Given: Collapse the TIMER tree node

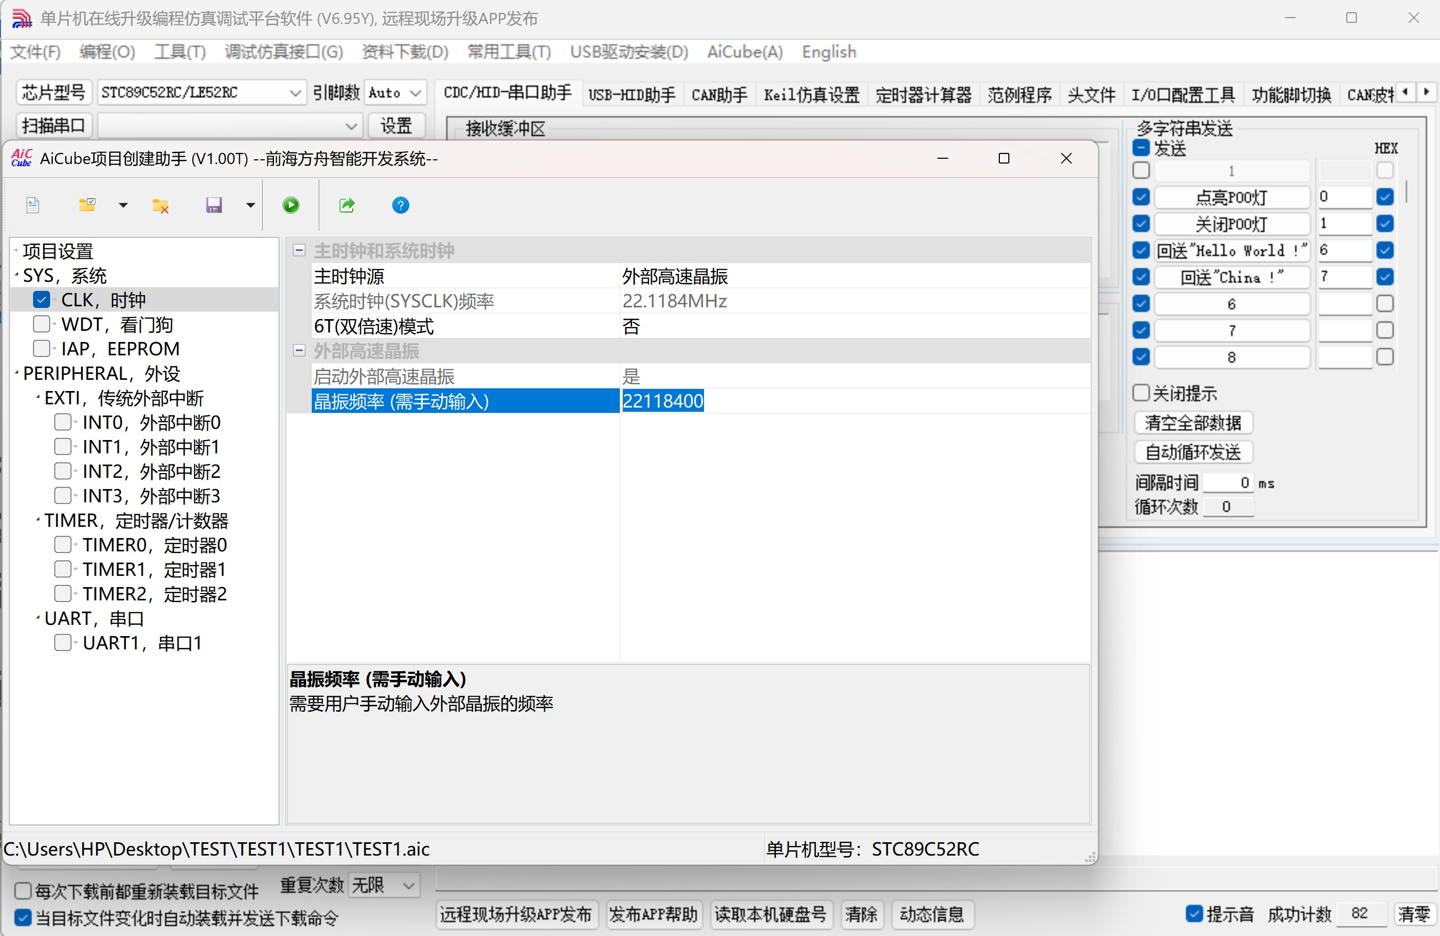Looking at the screenshot, I should (37, 520).
